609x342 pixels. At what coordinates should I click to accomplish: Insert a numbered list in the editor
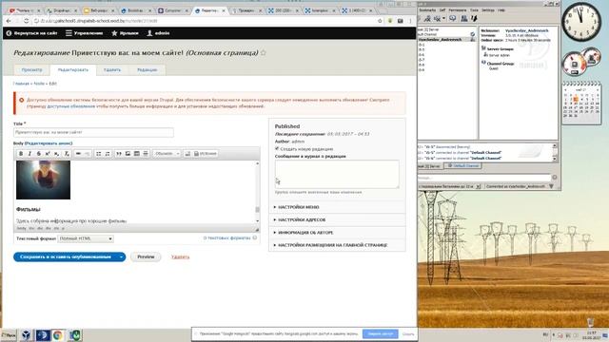click(x=108, y=154)
